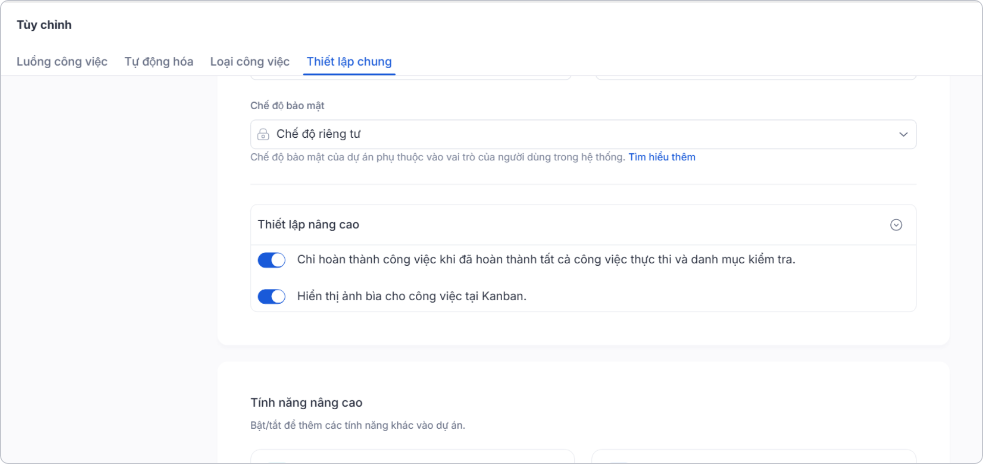Select Chế độ riêng tư option field

[583, 134]
